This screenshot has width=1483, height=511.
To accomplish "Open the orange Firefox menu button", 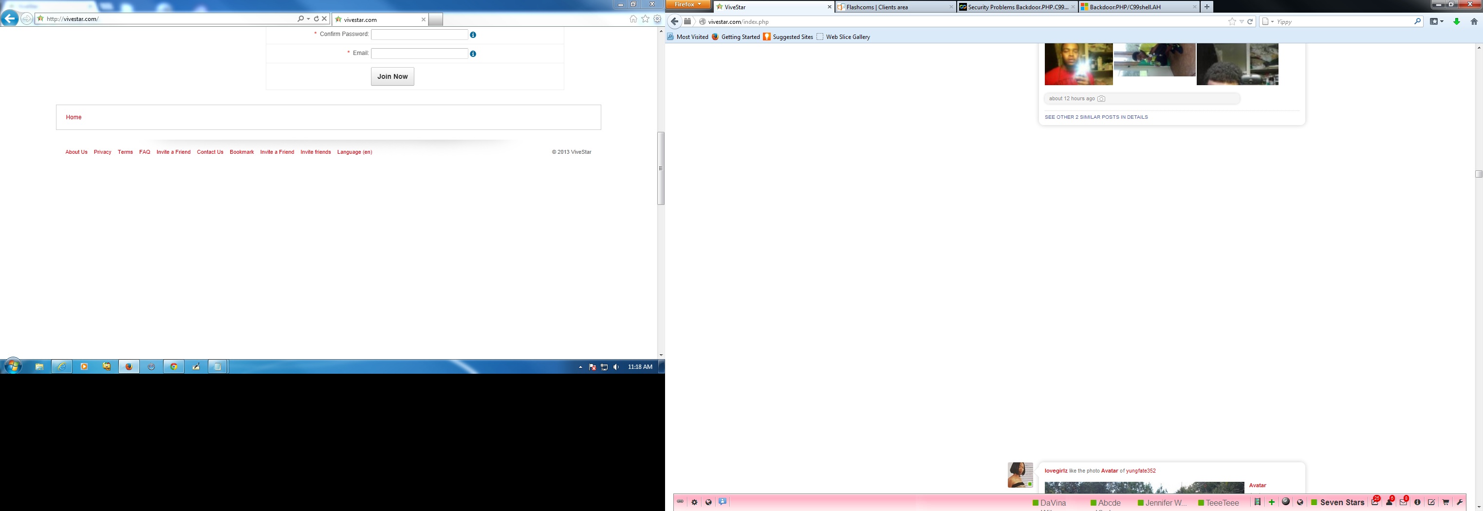I will (688, 4).
